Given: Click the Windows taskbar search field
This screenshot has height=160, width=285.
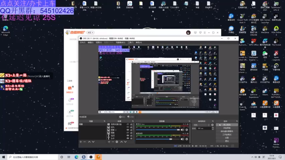Looking at the screenshot, I should [x=33, y=157].
